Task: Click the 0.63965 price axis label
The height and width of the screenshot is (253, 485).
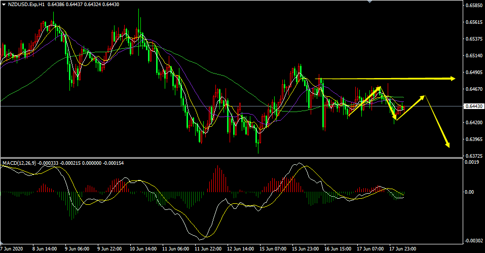Action: point(473,139)
